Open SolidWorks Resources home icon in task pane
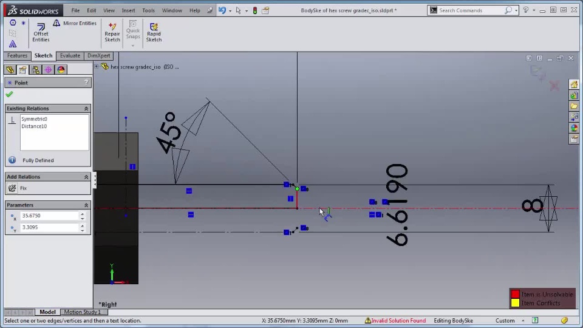 click(574, 84)
